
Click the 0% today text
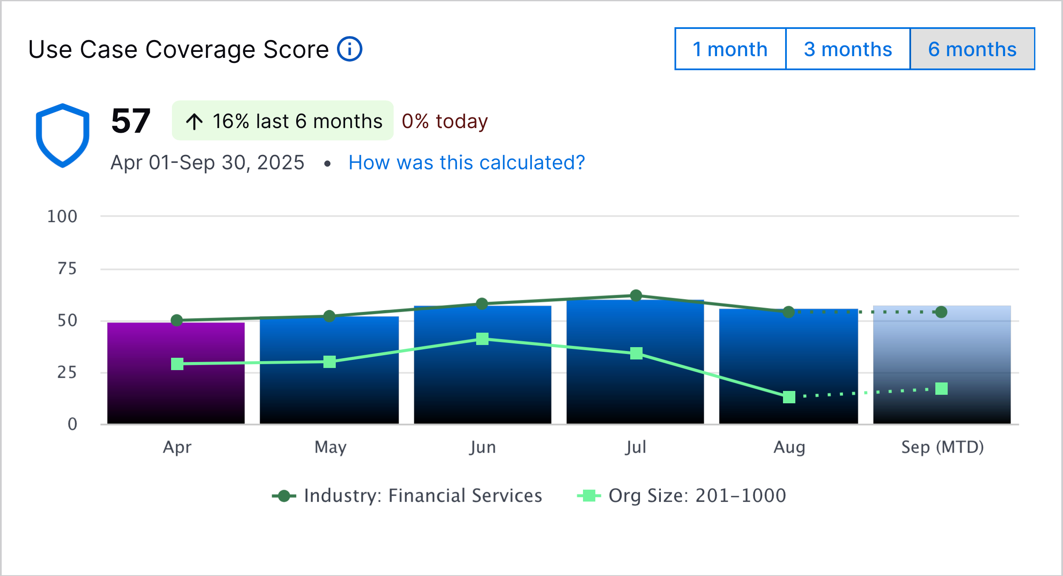click(445, 121)
